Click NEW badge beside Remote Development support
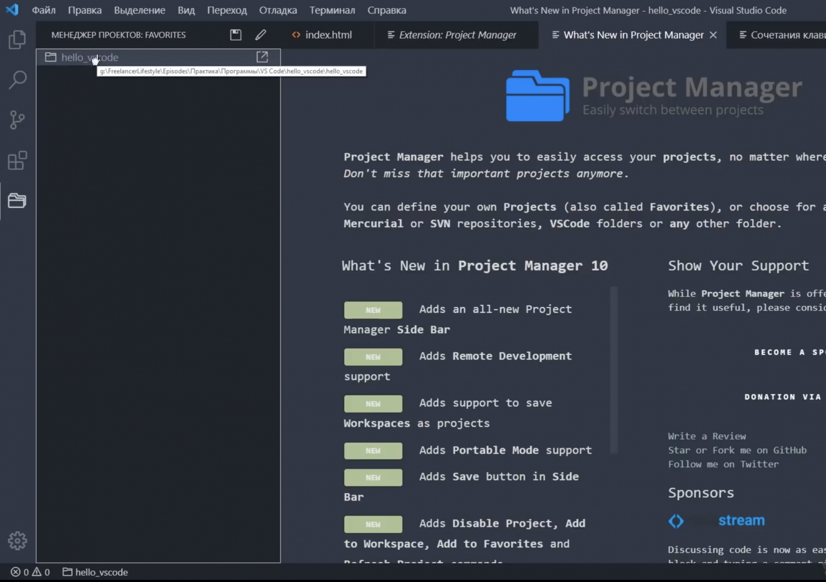 [373, 357]
